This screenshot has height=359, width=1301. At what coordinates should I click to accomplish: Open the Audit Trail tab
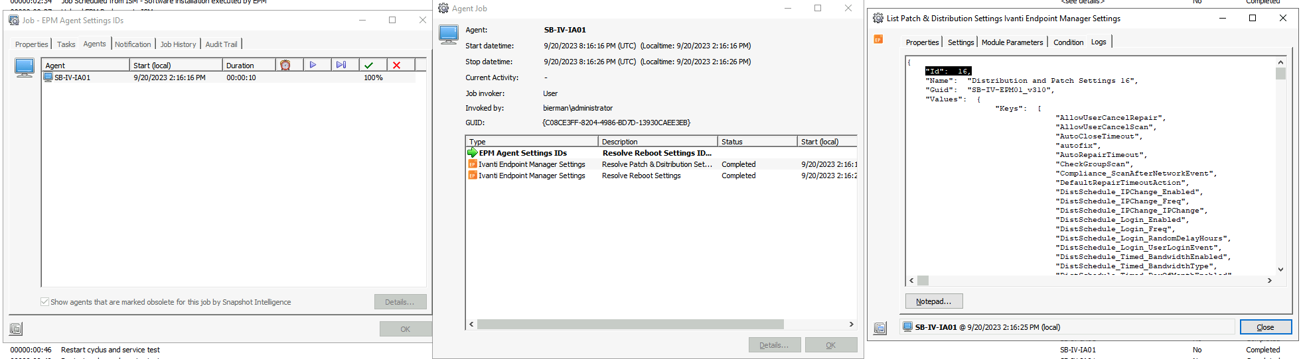coord(221,44)
